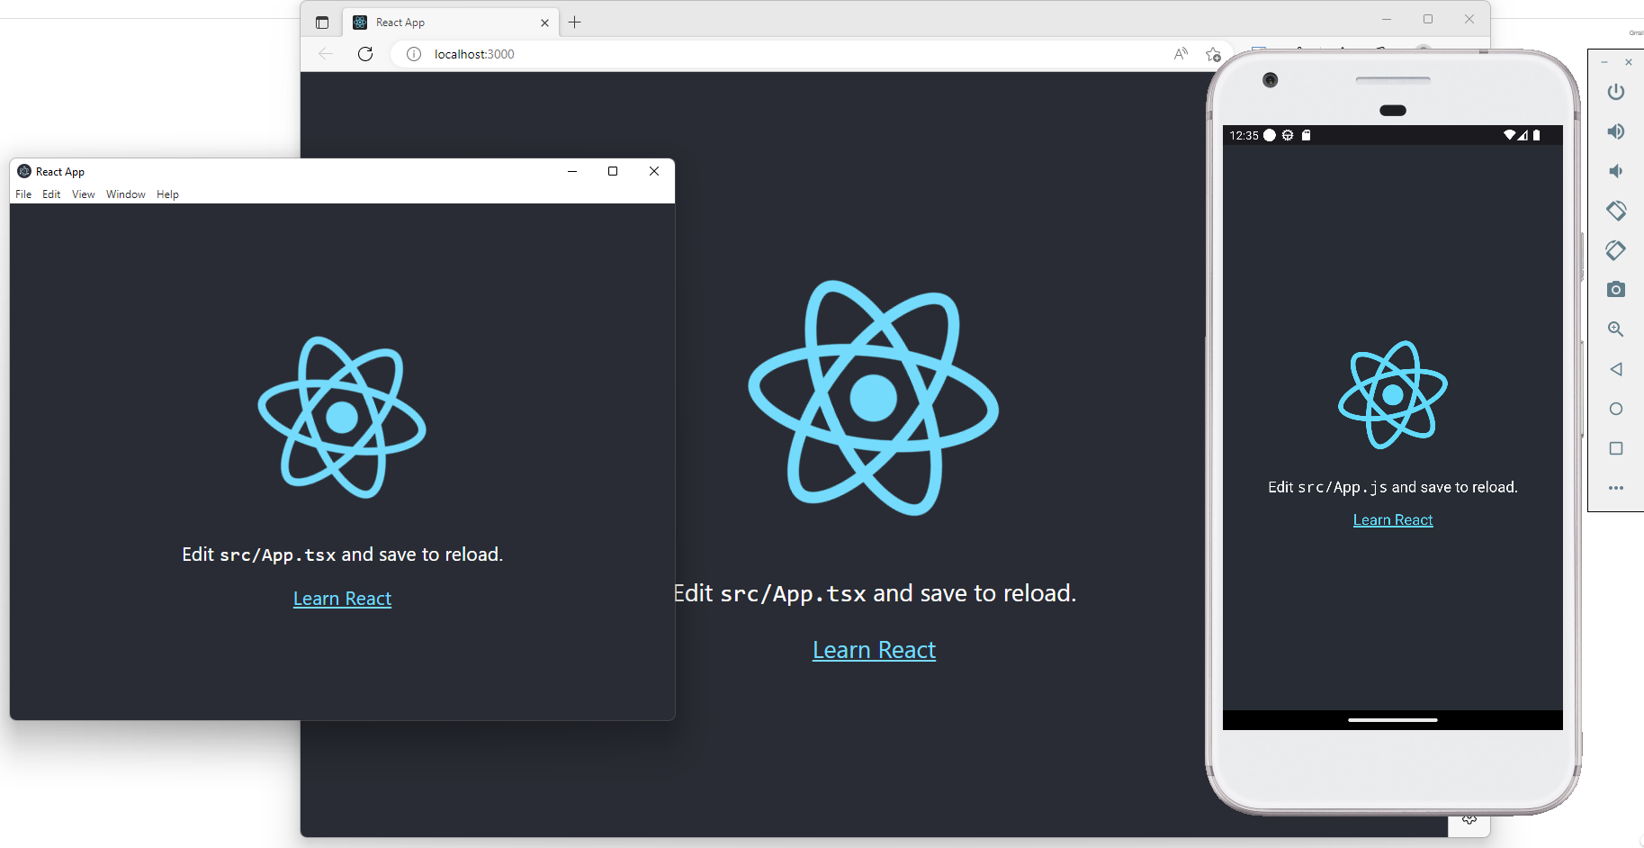Open the View menu in React App window
The width and height of the screenshot is (1644, 848).
pos(83,194)
